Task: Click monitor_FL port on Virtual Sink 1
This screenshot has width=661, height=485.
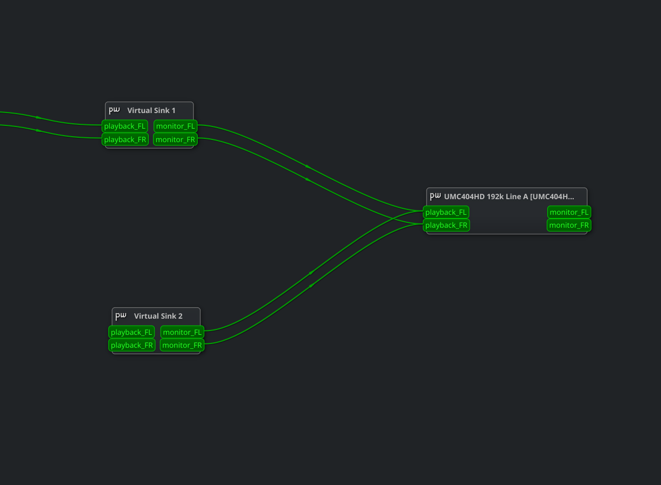Action: 176,126
